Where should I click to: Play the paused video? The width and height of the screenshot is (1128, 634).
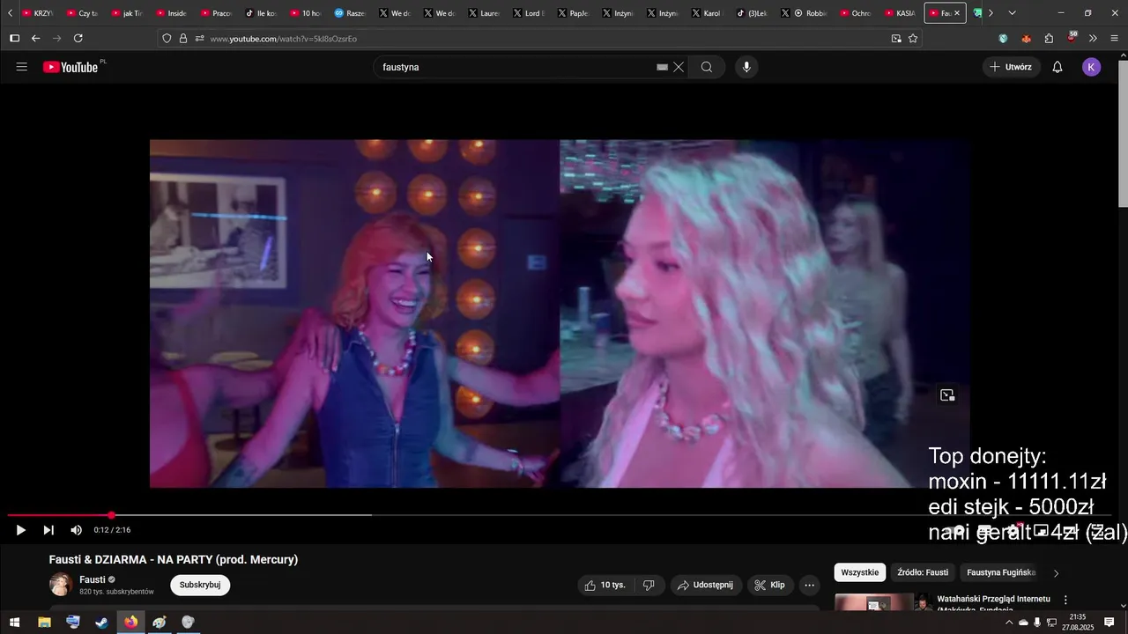click(x=20, y=530)
